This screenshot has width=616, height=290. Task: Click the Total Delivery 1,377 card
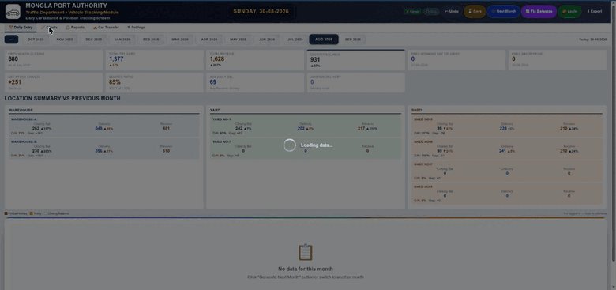(x=154, y=60)
